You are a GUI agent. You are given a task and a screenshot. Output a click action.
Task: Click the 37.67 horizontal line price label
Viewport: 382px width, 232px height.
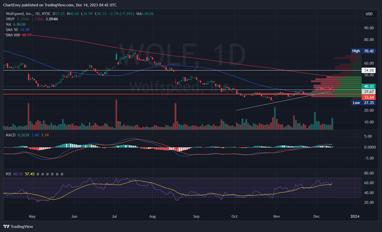coord(369,92)
